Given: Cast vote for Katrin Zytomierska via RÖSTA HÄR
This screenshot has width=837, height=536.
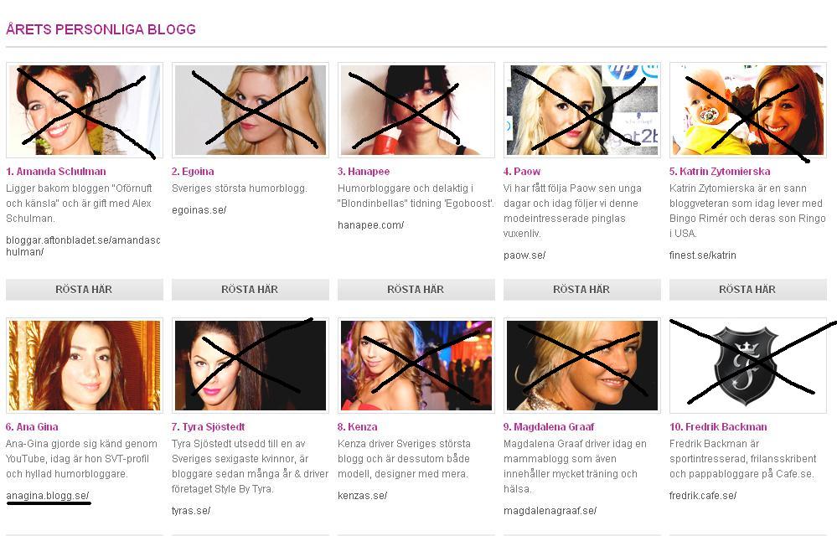Looking at the screenshot, I should [748, 289].
